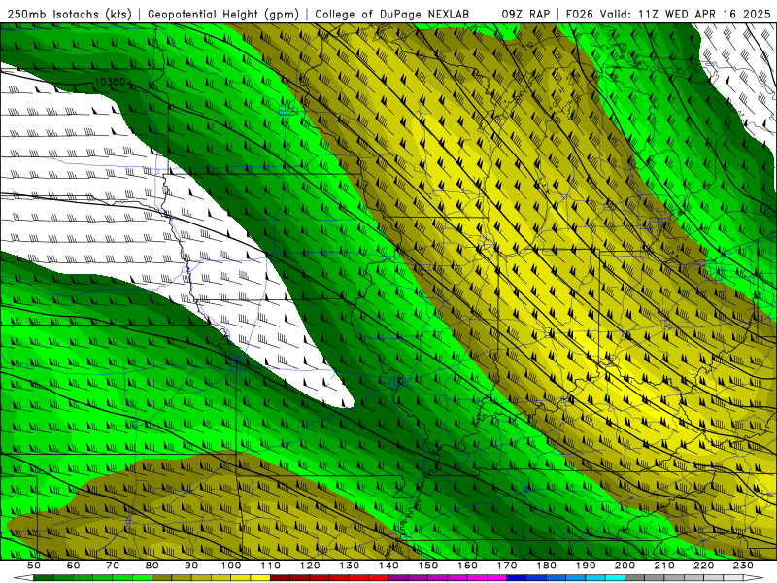Click the "180" value on color scale
777x583 pixels.
546,566
